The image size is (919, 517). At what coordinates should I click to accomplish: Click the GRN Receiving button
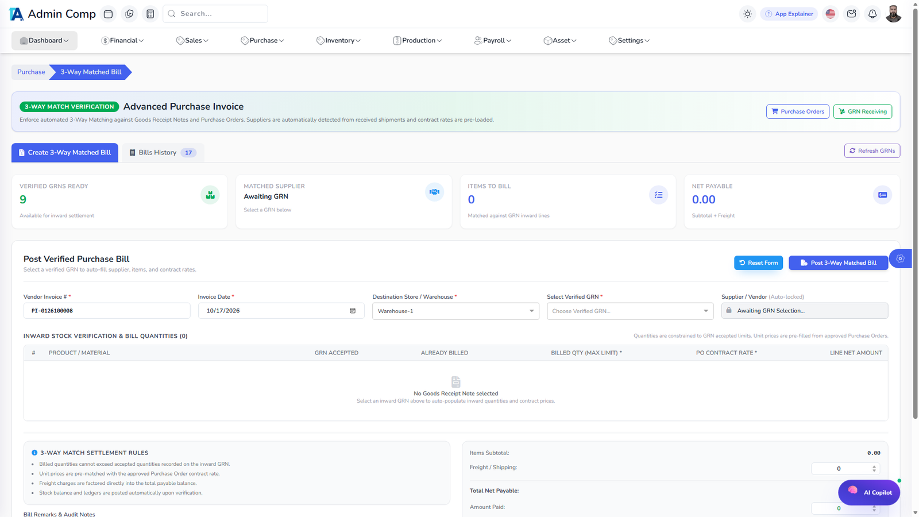click(862, 111)
